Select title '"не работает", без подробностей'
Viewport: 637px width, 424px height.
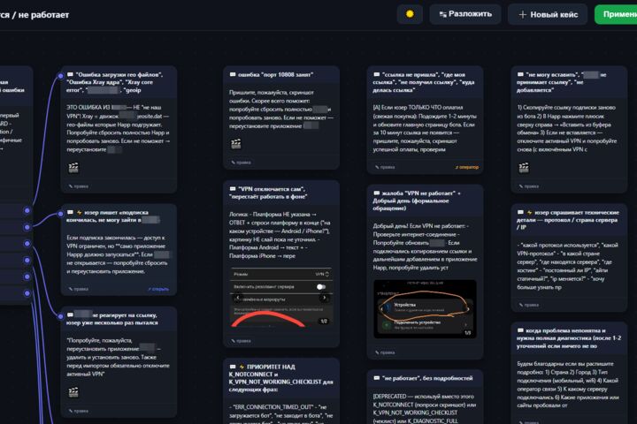427,378
